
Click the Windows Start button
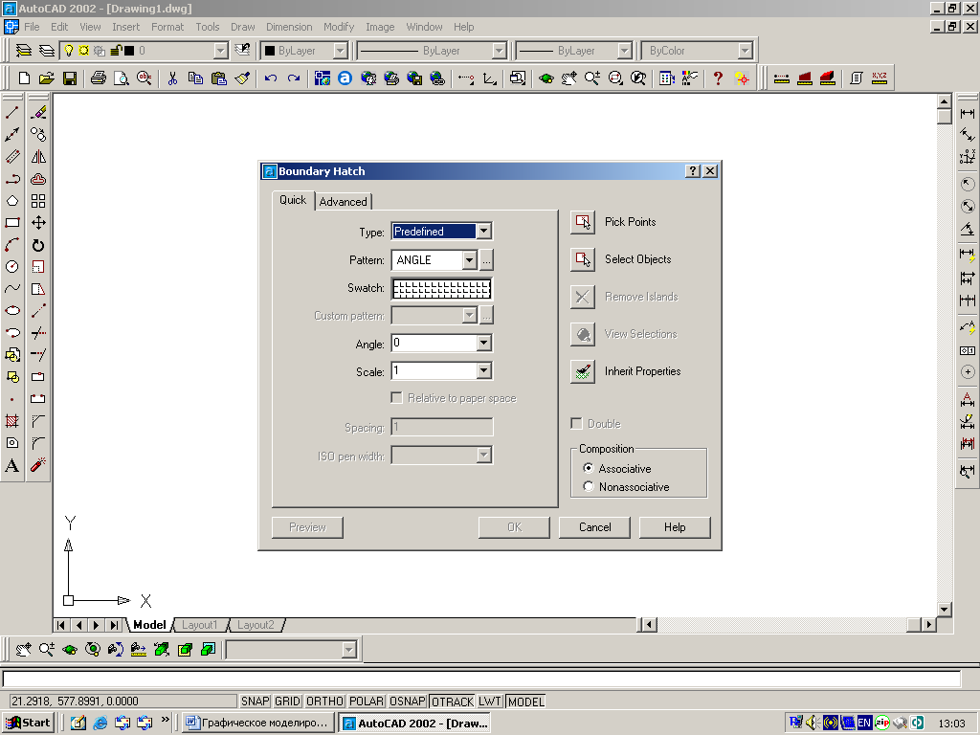click(x=28, y=724)
